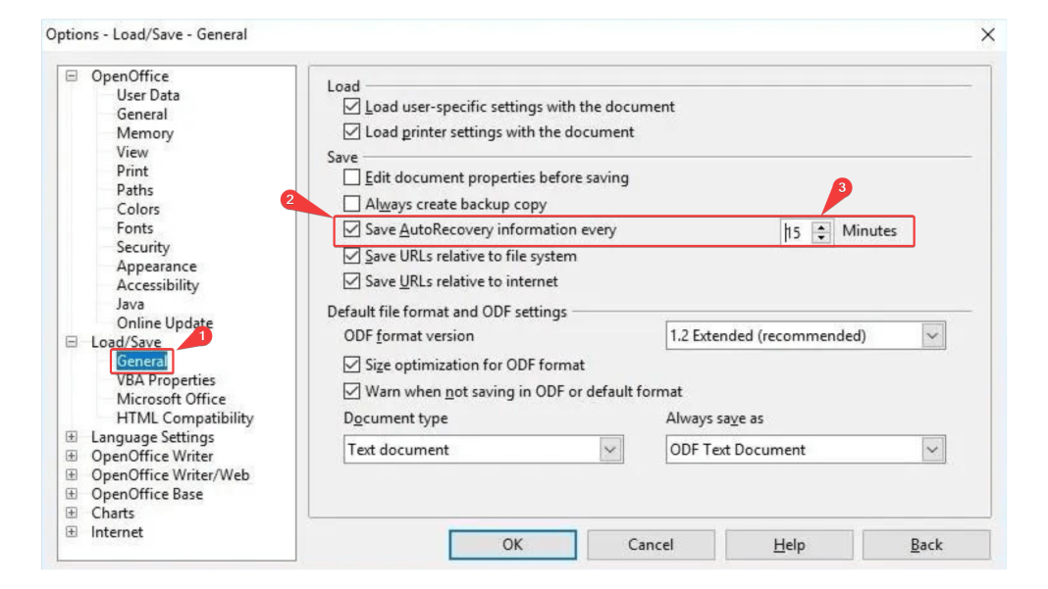Click the AutoRecovery minutes input field
Screen dimensions: 1048x589
(796, 231)
